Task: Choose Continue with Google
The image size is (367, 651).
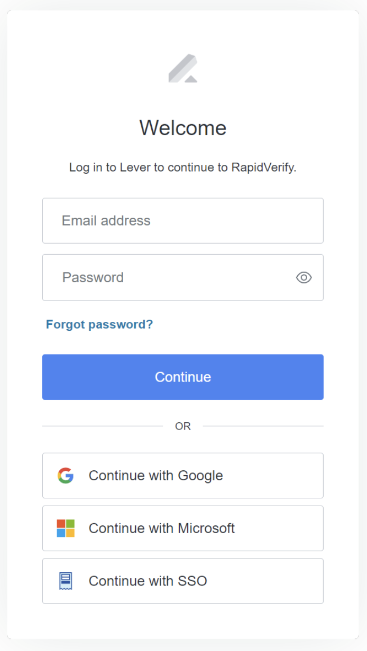Action: tap(182, 476)
